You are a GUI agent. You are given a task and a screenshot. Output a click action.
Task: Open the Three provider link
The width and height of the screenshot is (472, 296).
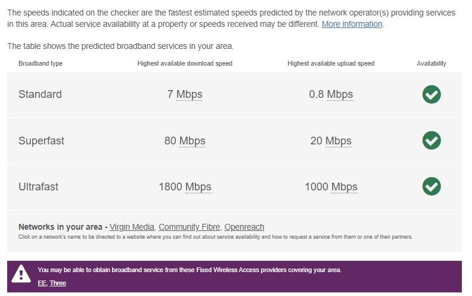click(x=58, y=283)
